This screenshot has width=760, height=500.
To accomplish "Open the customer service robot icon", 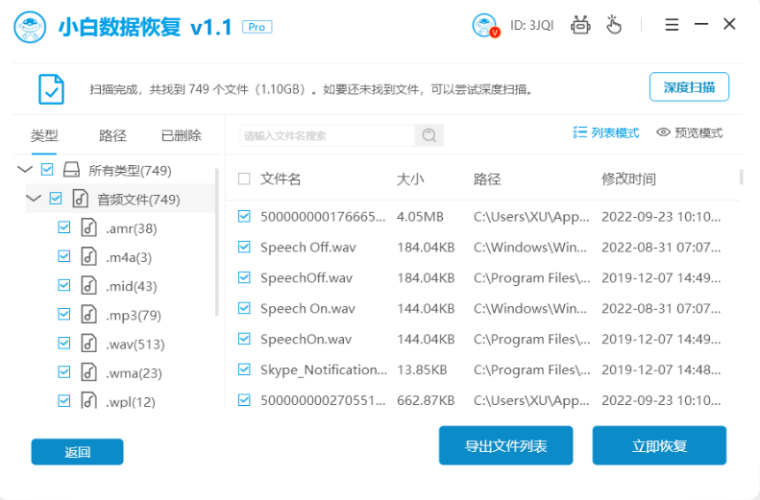I will tap(580, 26).
